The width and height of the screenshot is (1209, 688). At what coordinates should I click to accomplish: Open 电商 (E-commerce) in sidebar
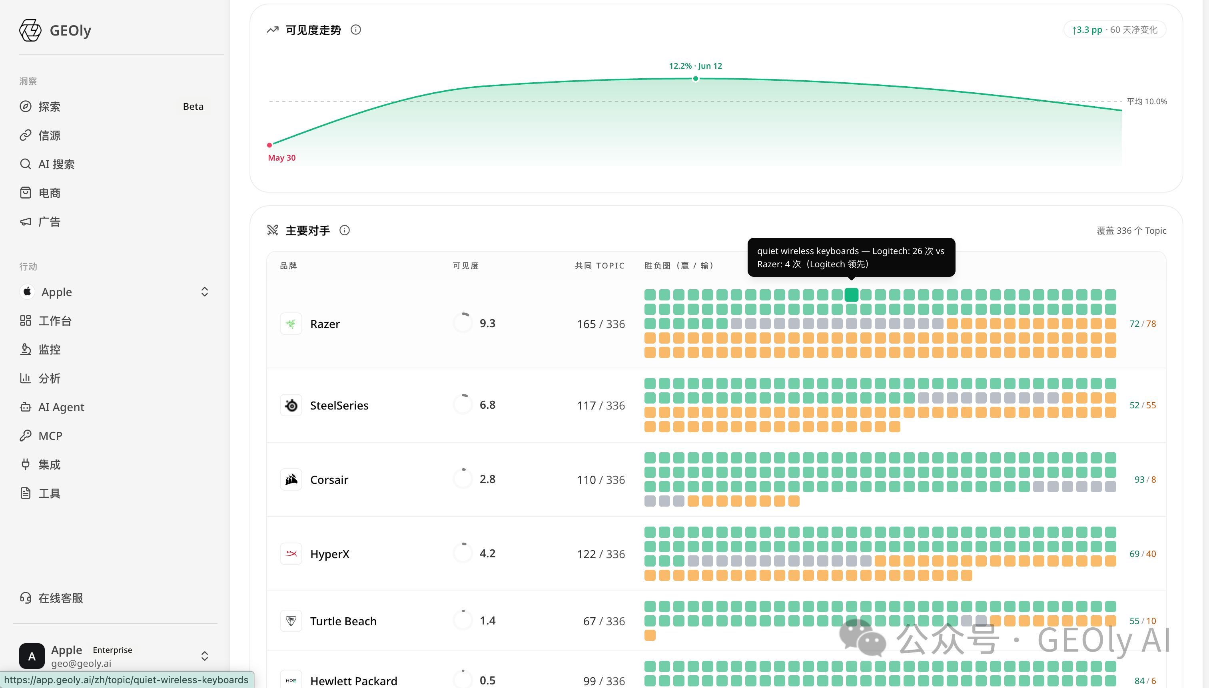[x=49, y=193]
